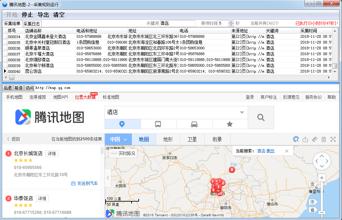The width and height of the screenshot is (342, 220).
Task: Click the circular locate icon in map toolbar
Action: point(296,139)
